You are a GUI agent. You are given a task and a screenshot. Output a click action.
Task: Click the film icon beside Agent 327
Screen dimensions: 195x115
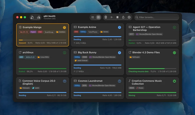click(x=130, y=27)
